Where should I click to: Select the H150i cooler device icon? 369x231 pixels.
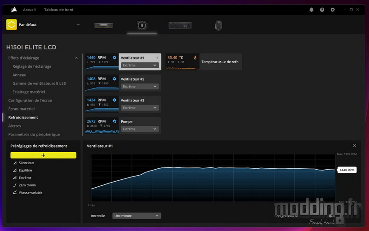142,25
